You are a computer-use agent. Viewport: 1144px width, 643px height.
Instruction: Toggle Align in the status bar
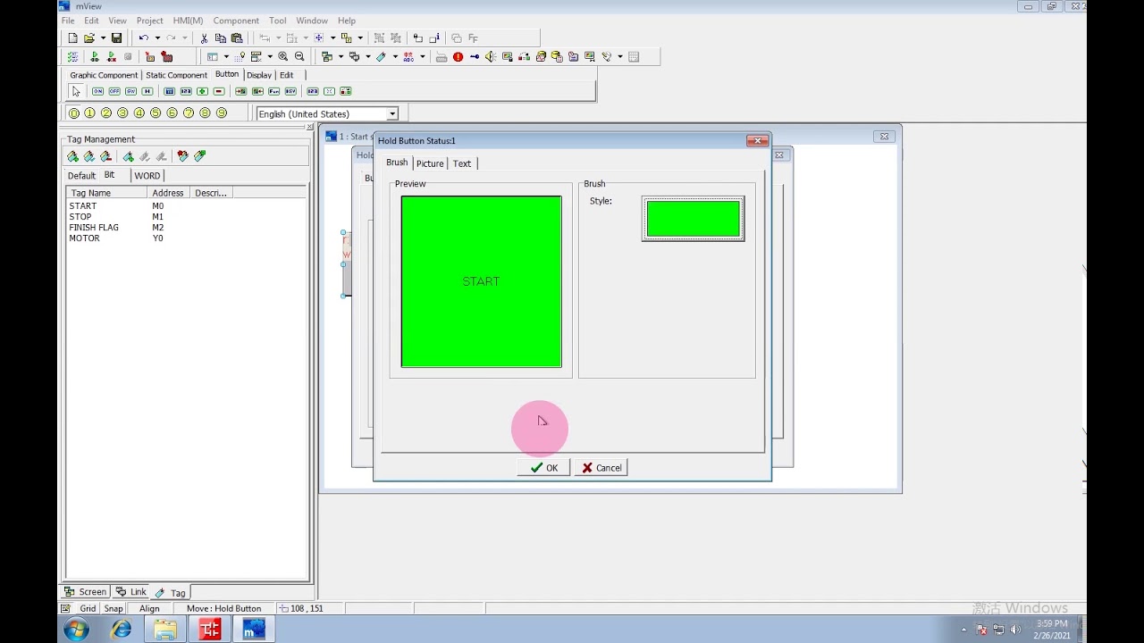(149, 608)
